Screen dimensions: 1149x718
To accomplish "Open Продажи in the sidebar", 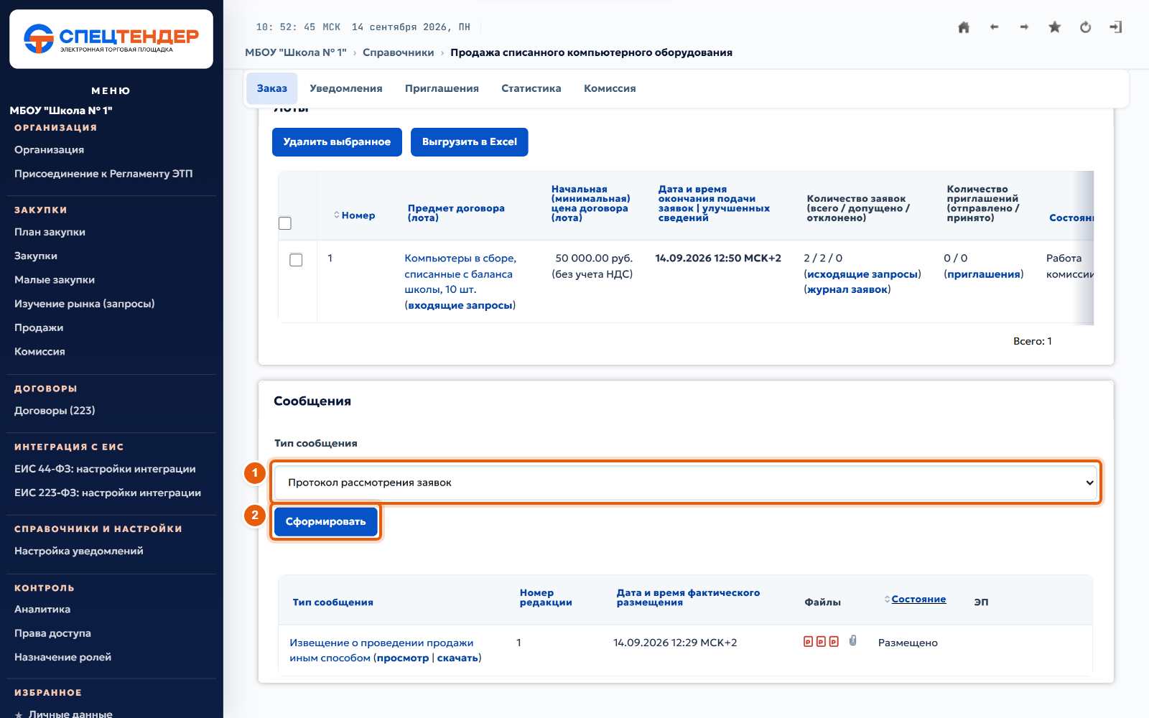I will [39, 327].
